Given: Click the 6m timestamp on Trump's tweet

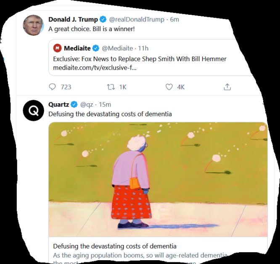Looking at the screenshot, I should tap(174, 19).
